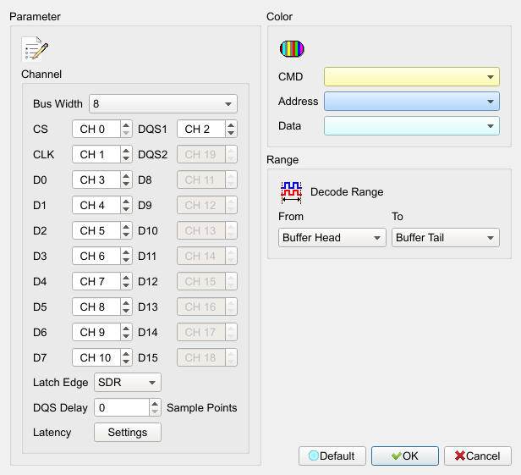The image size is (521, 475).
Task: Click the Default button
Action: click(332, 456)
